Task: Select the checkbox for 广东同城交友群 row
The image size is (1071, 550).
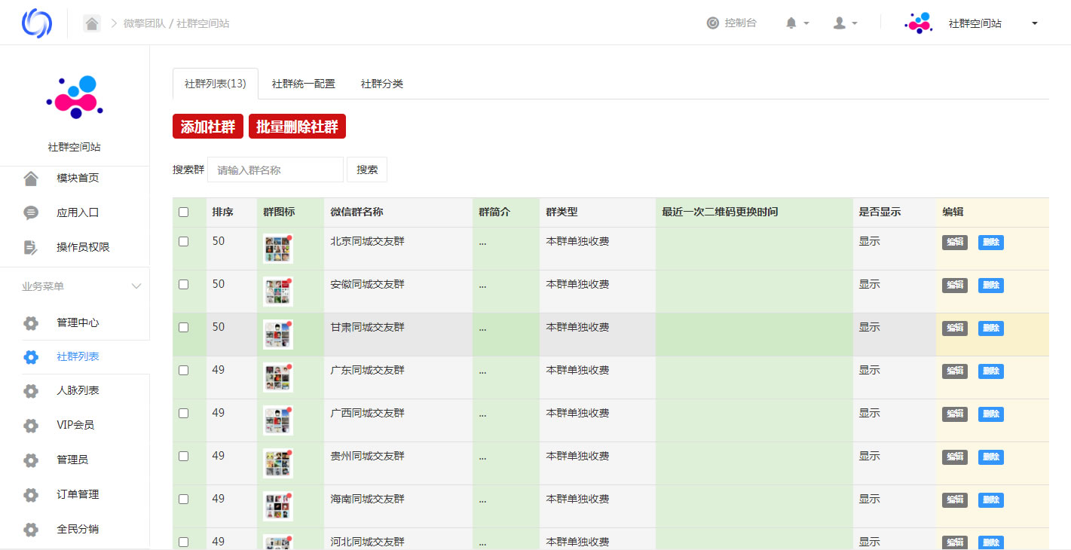Action: pyautogui.click(x=183, y=371)
